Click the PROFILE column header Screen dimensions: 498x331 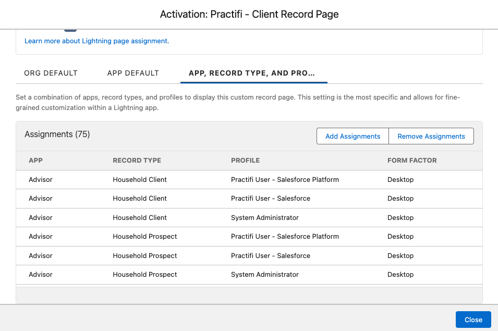tap(245, 161)
